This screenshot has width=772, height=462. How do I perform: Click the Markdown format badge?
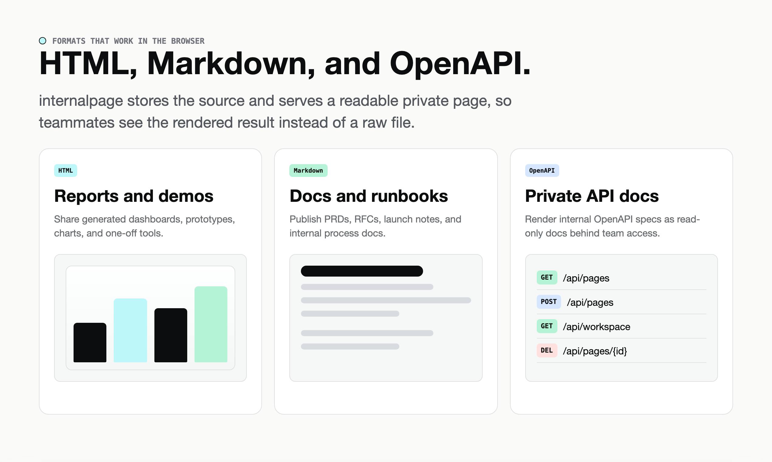(x=308, y=171)
